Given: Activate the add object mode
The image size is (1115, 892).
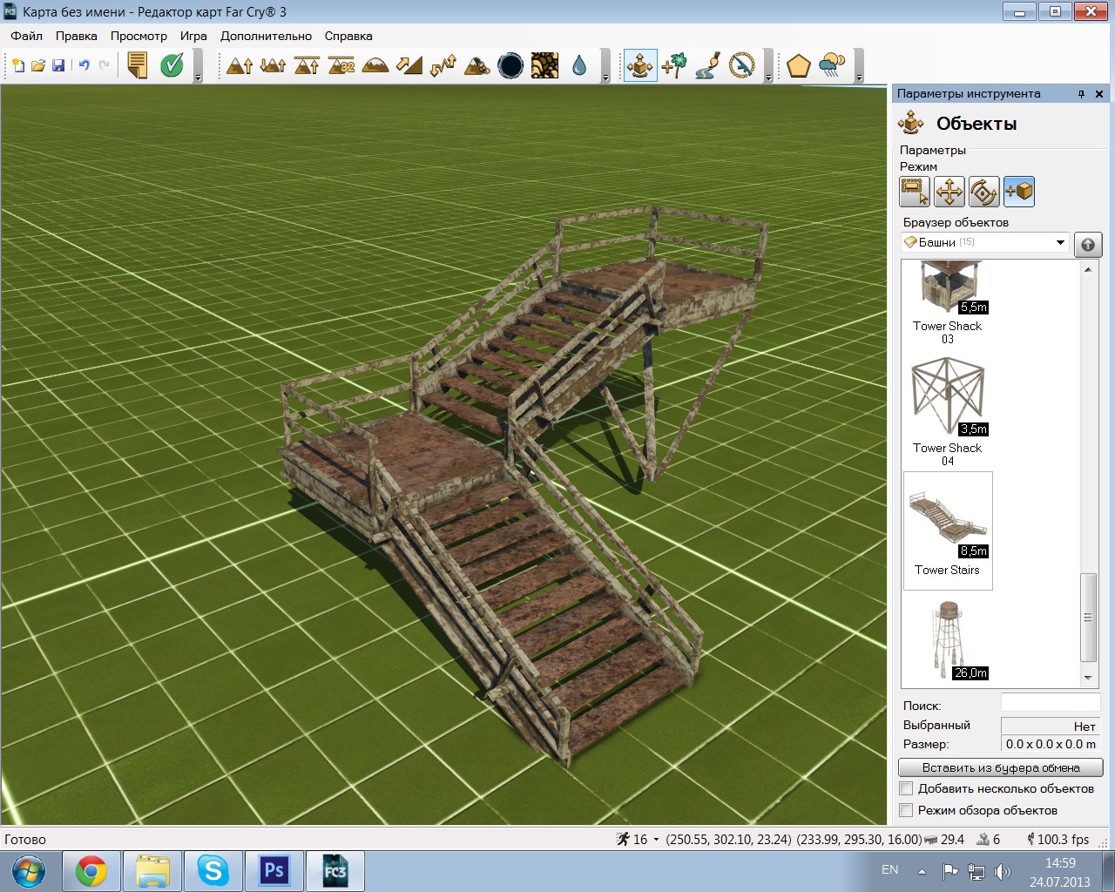Looking at the screenshot, I should pos(1019,192).
